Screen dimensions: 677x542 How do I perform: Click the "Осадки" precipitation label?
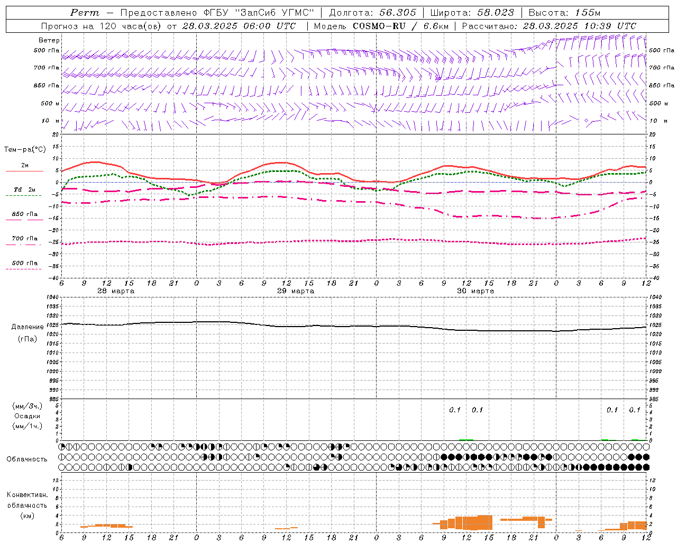click(x=28, y=416)
